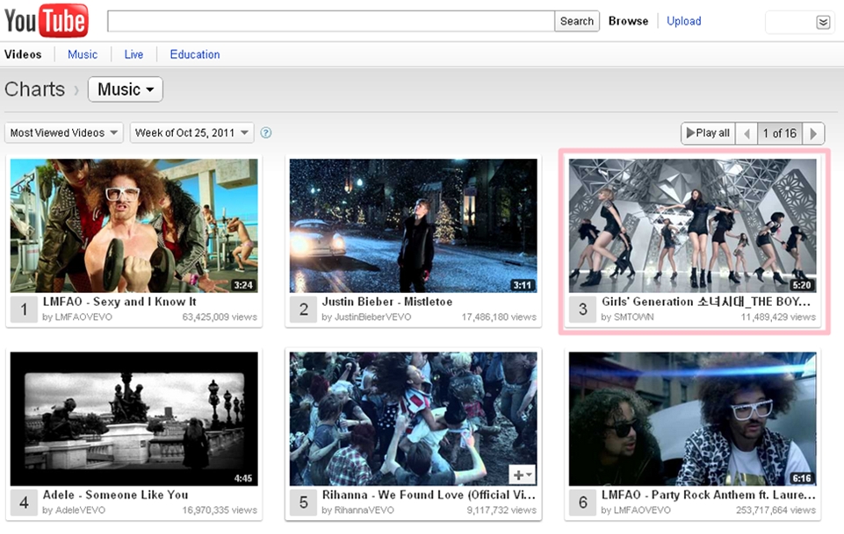Click rank number 5 badge
844x534 pixels.
303,502
